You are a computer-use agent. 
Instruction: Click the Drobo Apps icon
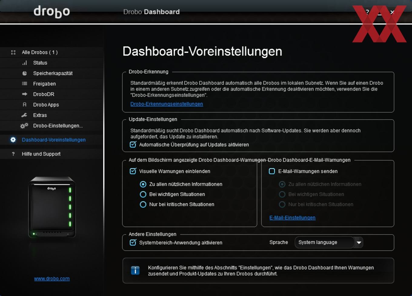[25, 105]
